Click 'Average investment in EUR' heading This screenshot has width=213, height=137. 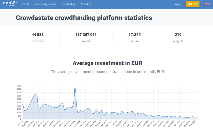pos(108,63)
